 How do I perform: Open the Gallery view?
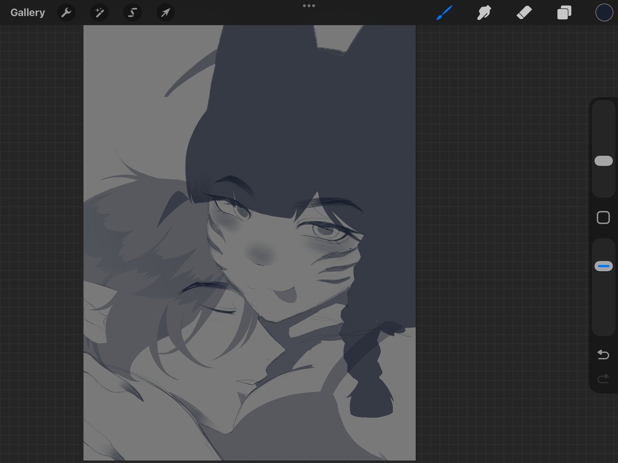point(28,12)
